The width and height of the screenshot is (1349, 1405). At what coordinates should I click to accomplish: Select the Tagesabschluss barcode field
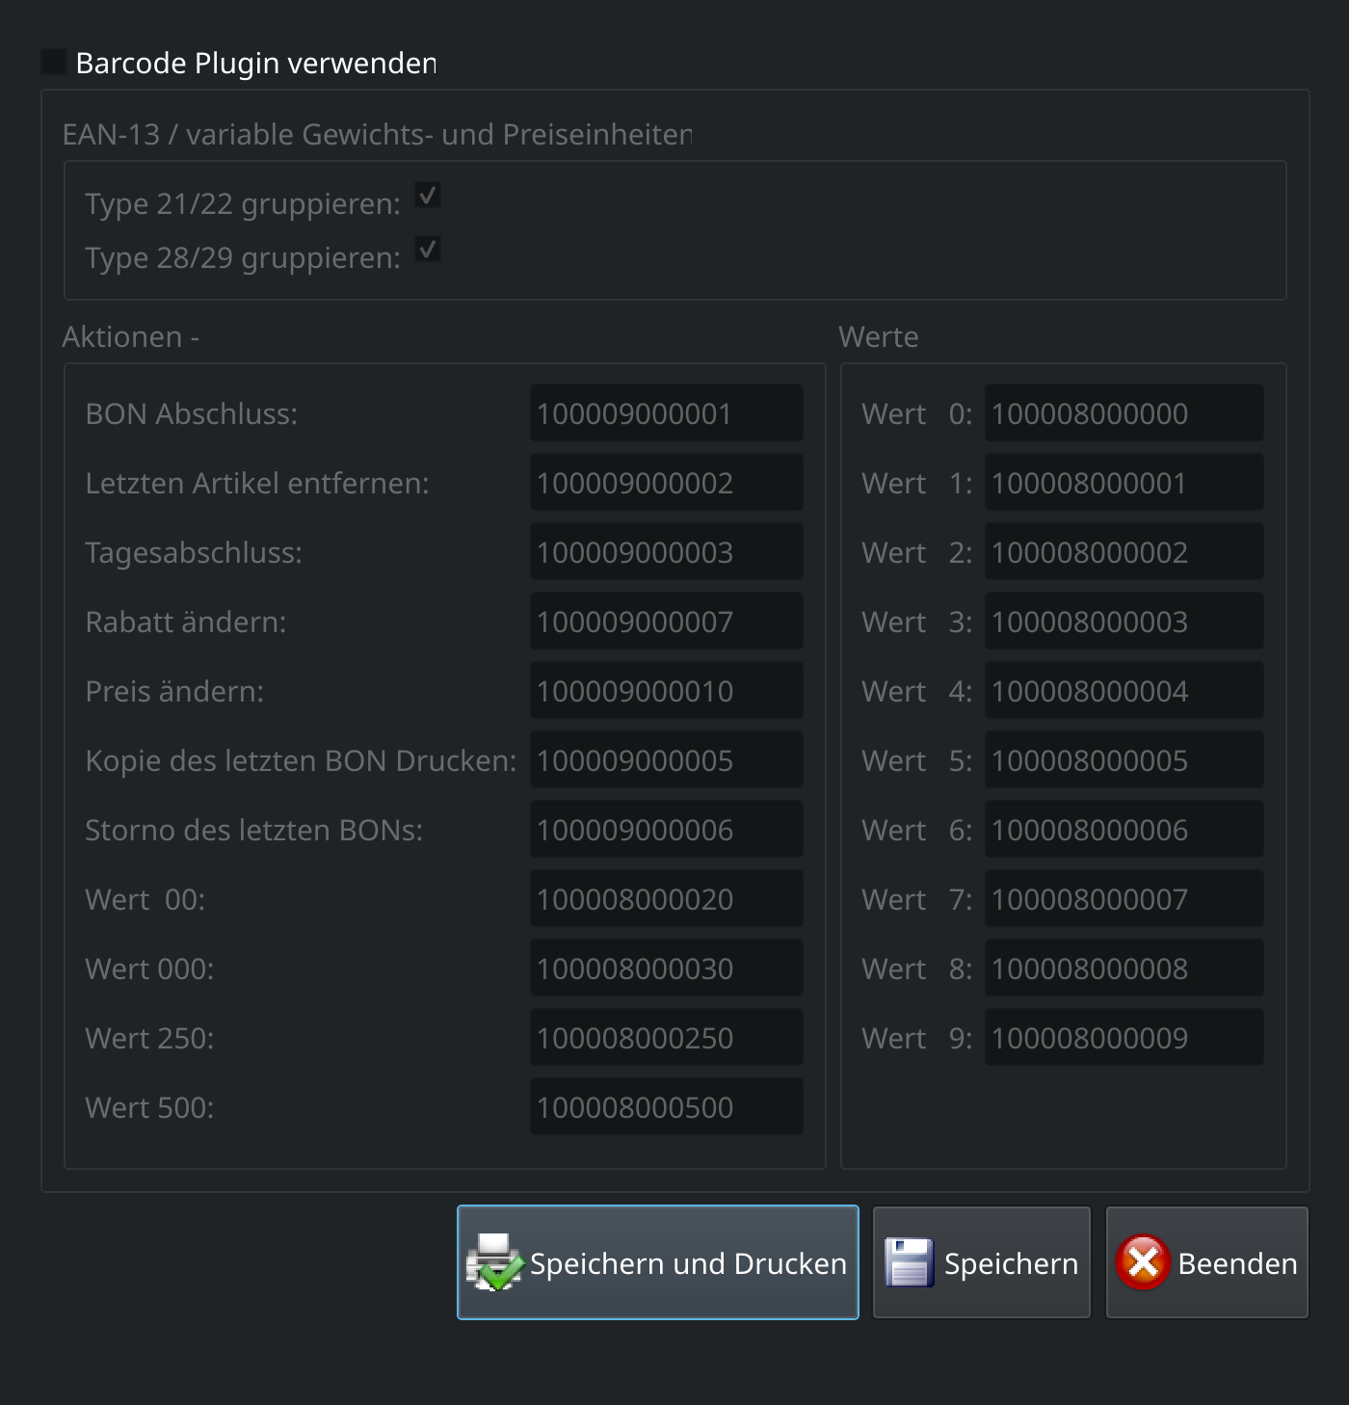tap(667, 552)
